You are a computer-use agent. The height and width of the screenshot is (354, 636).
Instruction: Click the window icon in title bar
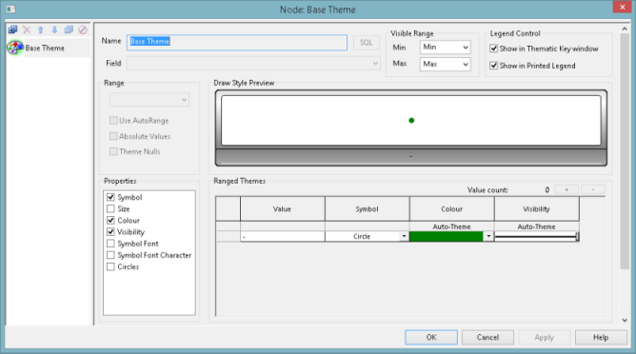pyautogui.click(x=11, y=9)
